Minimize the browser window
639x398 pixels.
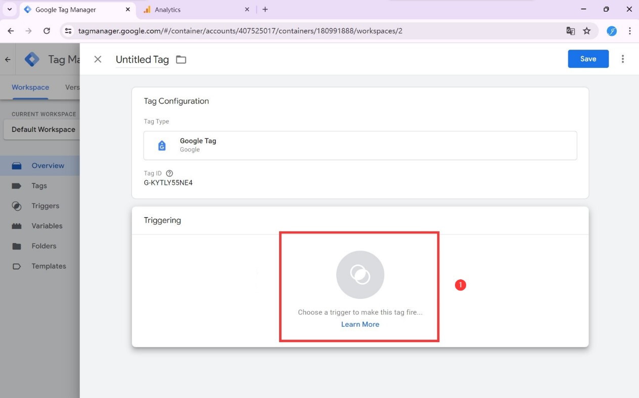pos(584,9)
